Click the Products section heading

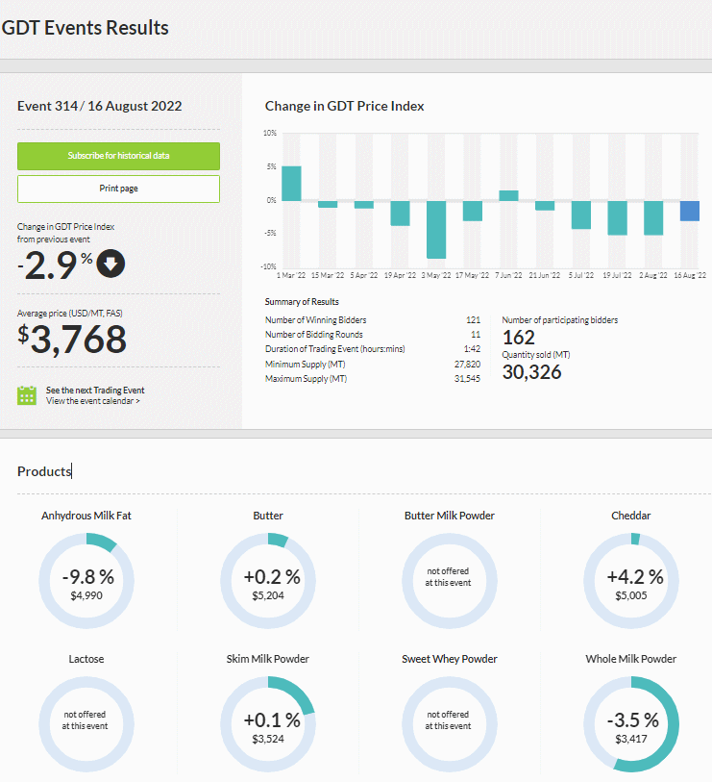click(x=44, y=471)
